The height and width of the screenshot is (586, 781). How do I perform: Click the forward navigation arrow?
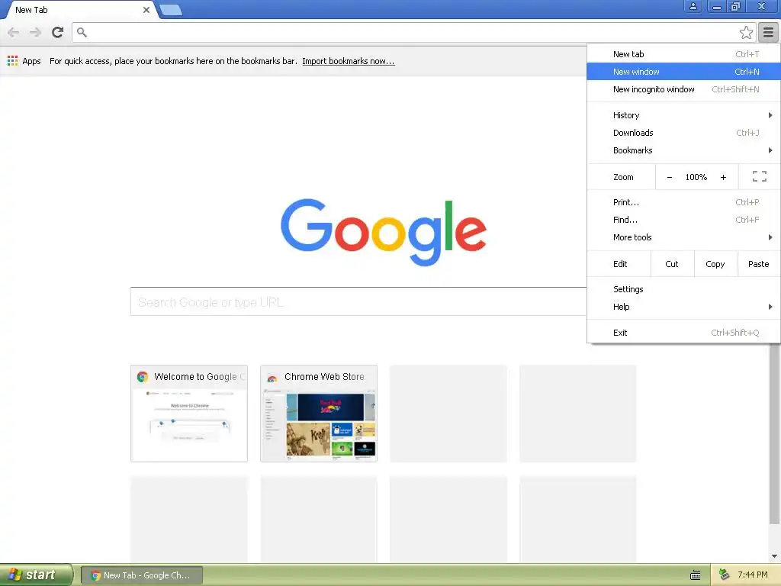click(35, 32)
